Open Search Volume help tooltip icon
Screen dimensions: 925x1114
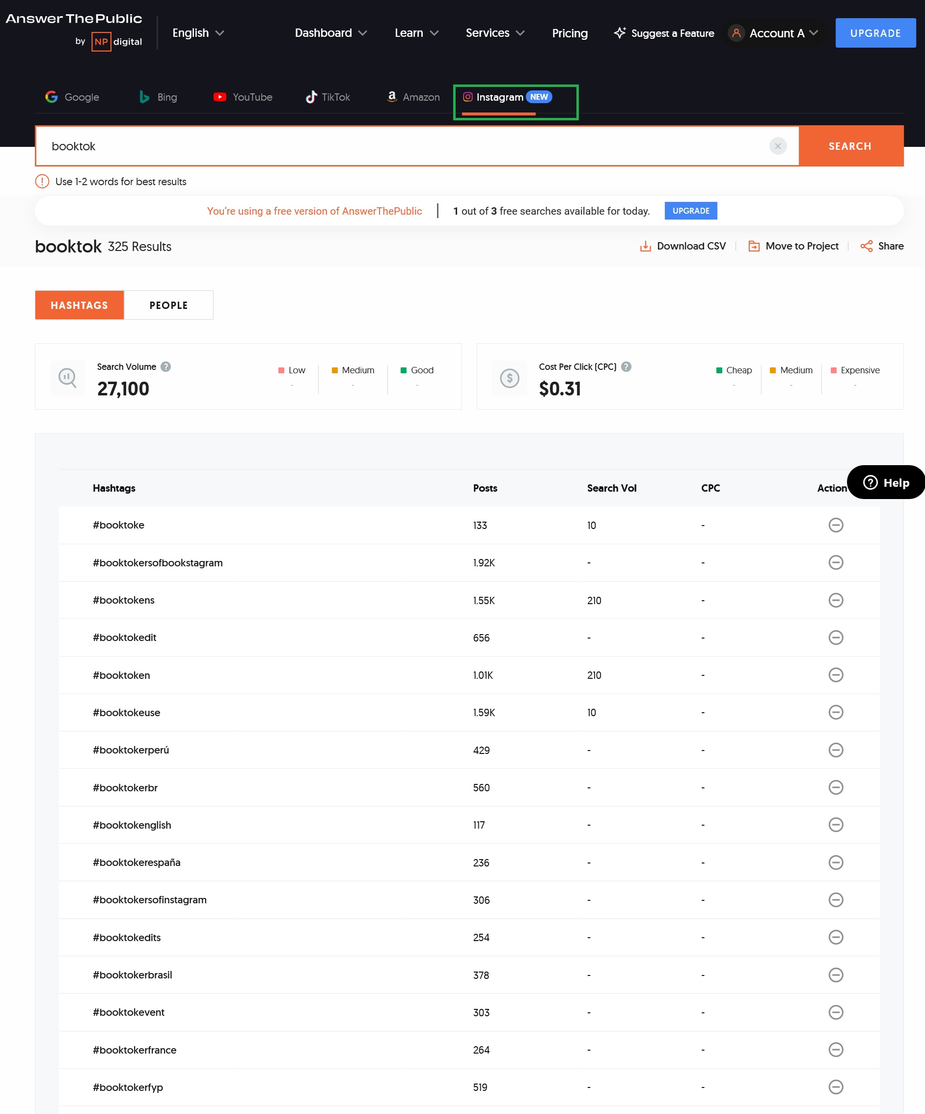click(165, 366)
